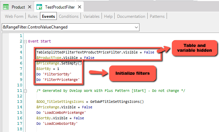
Task: Open the Documentation section
Action: point(131,16)
